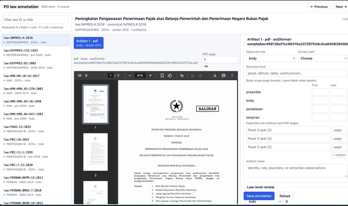The image size is (348, 206).
Task: Click the Structure kind input field
Action: [297, 73]
